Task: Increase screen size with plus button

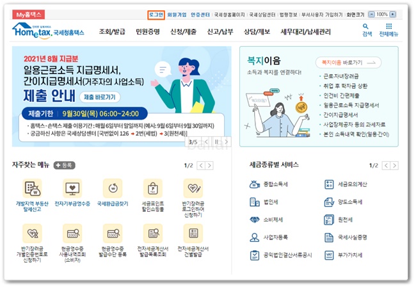Action: 393,14
